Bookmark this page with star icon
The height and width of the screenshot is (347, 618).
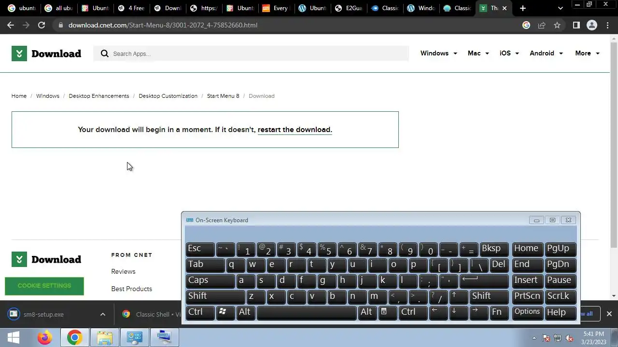[557, 25]
